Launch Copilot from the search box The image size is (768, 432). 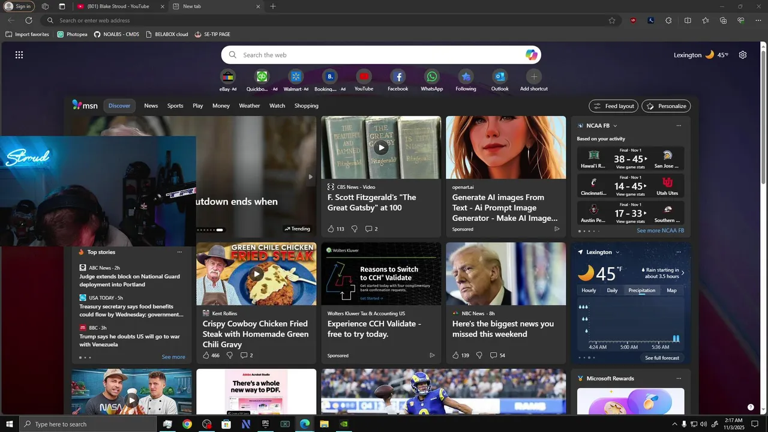coord(532,55)
